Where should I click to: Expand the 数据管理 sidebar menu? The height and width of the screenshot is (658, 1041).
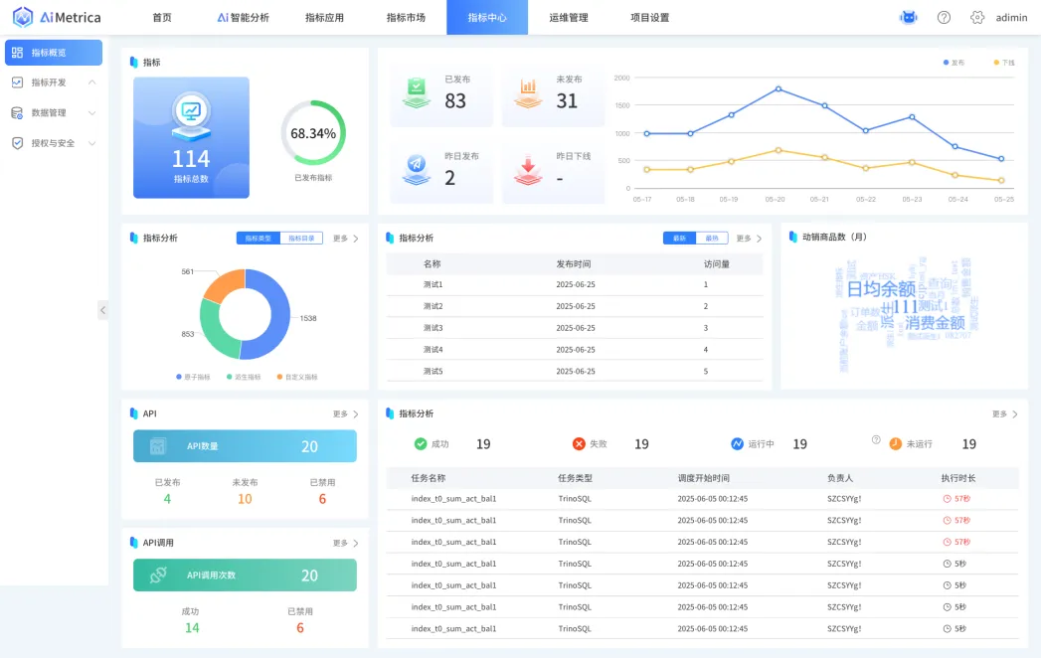pyautogui.click(x=92, y=113)
